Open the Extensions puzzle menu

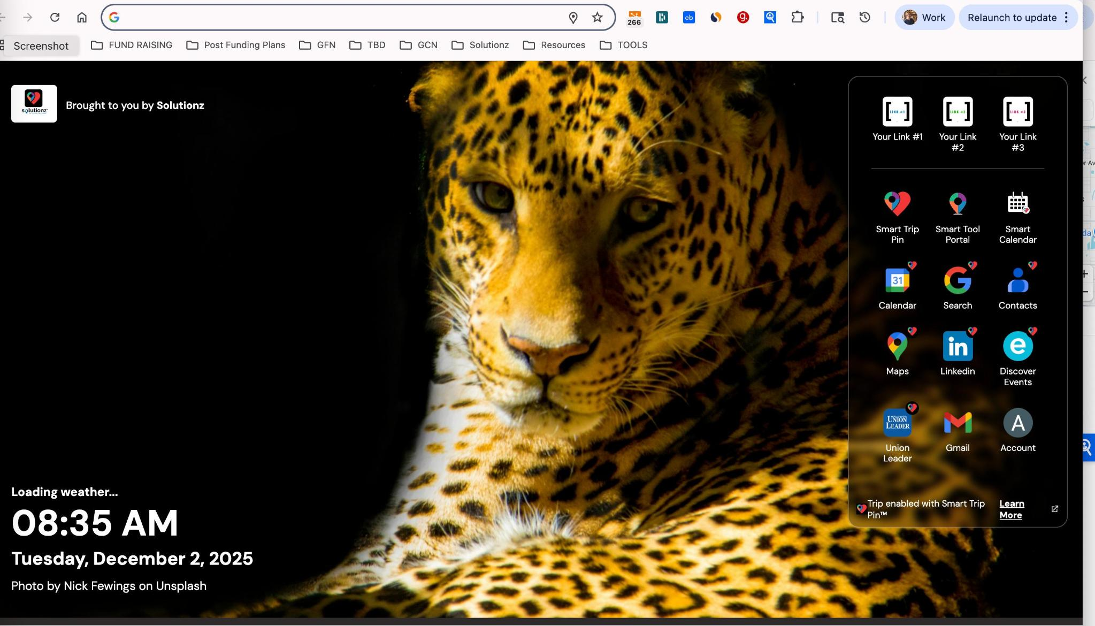point(797,18)
